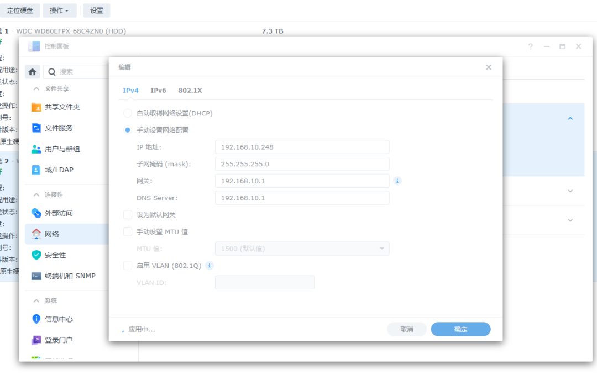
Task: Enable 启用 VLAN (802.1Q) checkbox
Action: pos(128,266)
